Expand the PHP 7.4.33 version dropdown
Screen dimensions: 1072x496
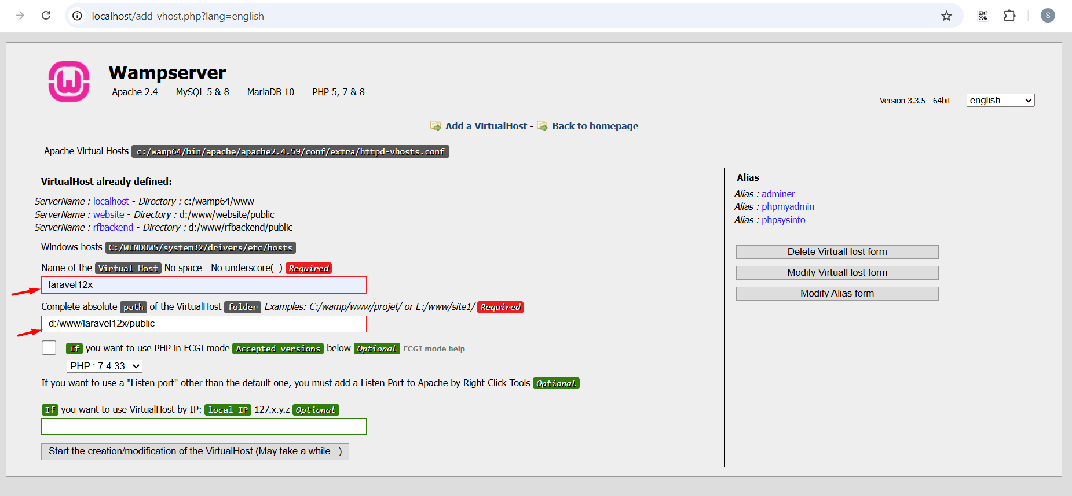[x=104, y=366]
